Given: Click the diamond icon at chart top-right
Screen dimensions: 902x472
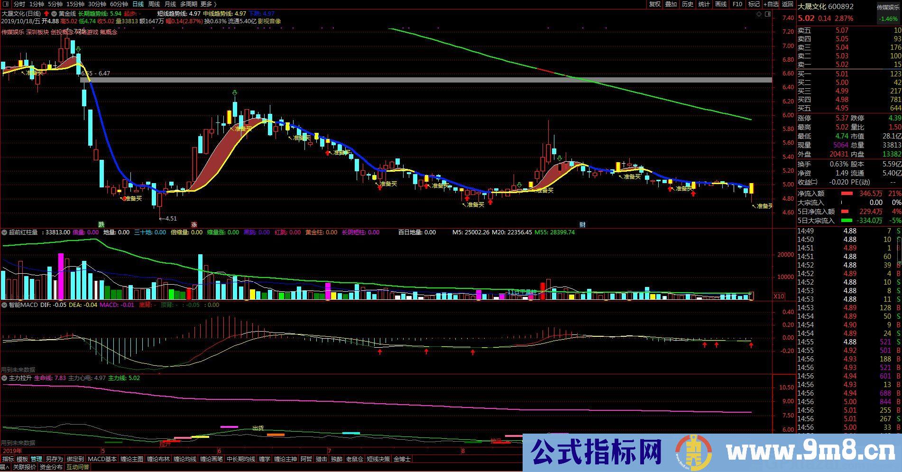Looking at the screenshot, I should (x=759, y=15).
